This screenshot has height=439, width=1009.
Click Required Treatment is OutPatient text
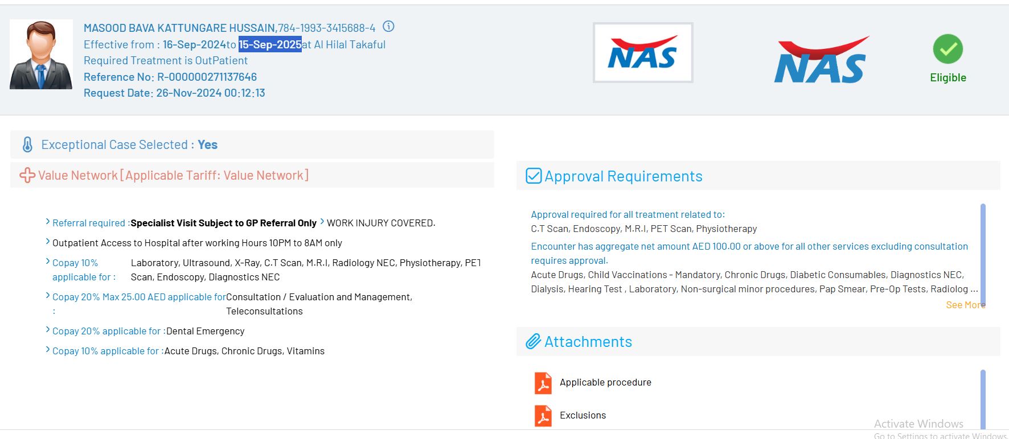pos(166,60)
